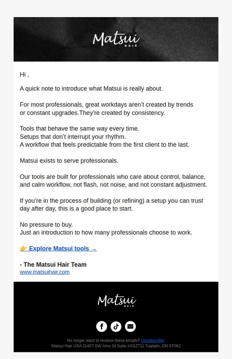Click "Tools that behave the same way" line
The width and height of the screenshot is (232, 359).
80,128
